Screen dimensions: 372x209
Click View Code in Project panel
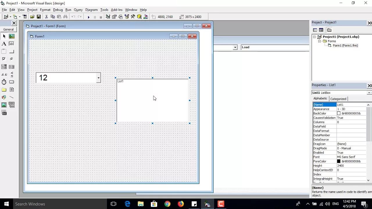click(315, 30)
